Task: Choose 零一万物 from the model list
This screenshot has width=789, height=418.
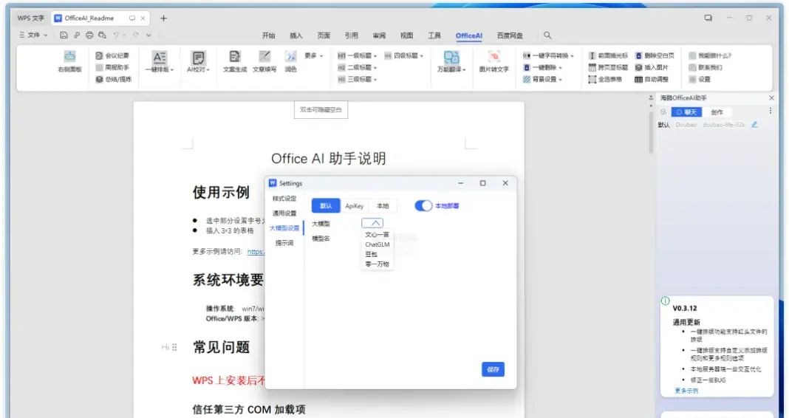Action: click(x=377, y=264)
